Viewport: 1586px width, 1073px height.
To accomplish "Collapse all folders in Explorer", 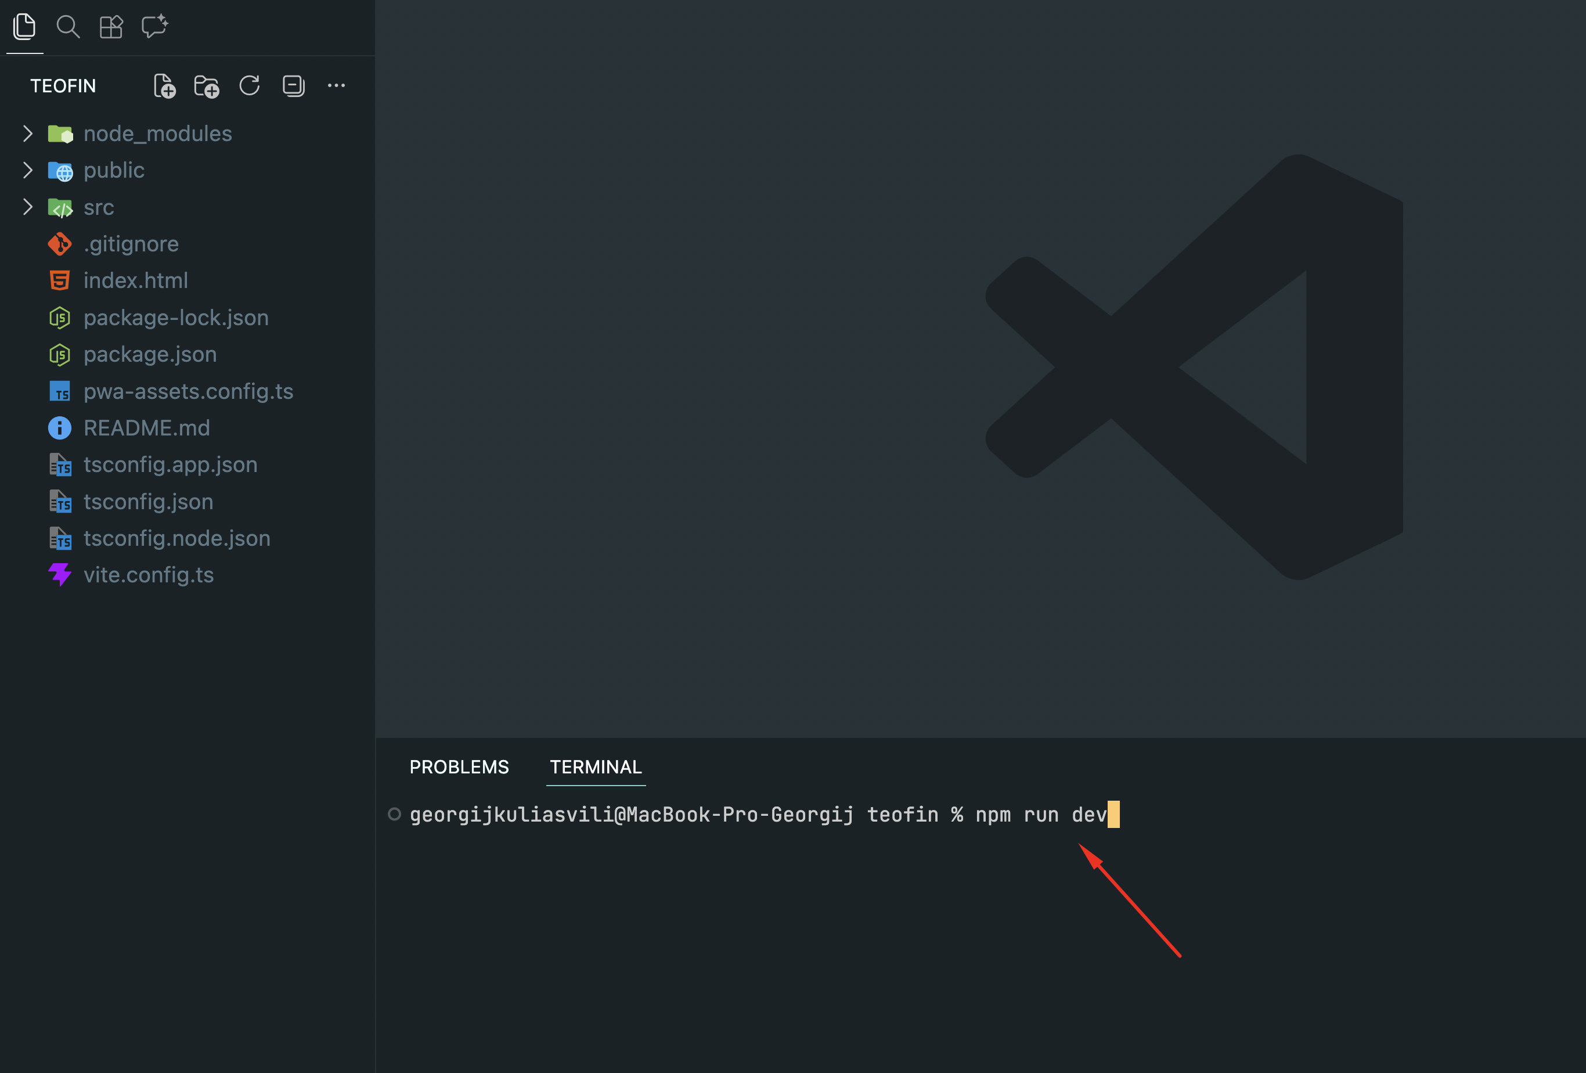I will pyautogui.click(x=293, y=86).
